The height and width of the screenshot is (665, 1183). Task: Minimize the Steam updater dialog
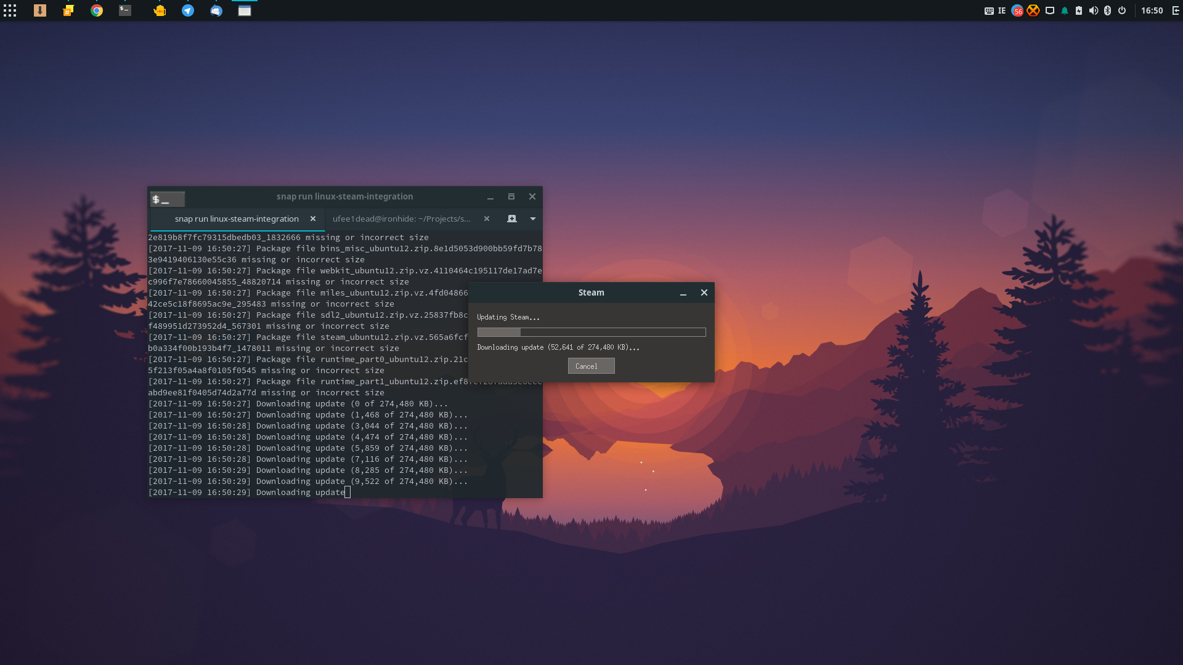(x=683, y=293)
